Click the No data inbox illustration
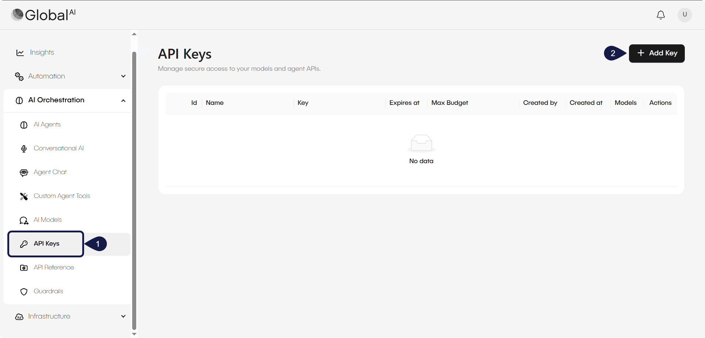Image resolution: width=705 pixels, height=338 pixels. coord(421,143)
